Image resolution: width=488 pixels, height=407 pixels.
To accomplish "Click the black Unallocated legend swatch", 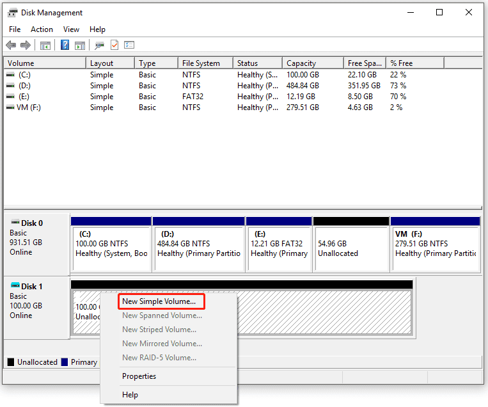I will click(x=11, y=362).
